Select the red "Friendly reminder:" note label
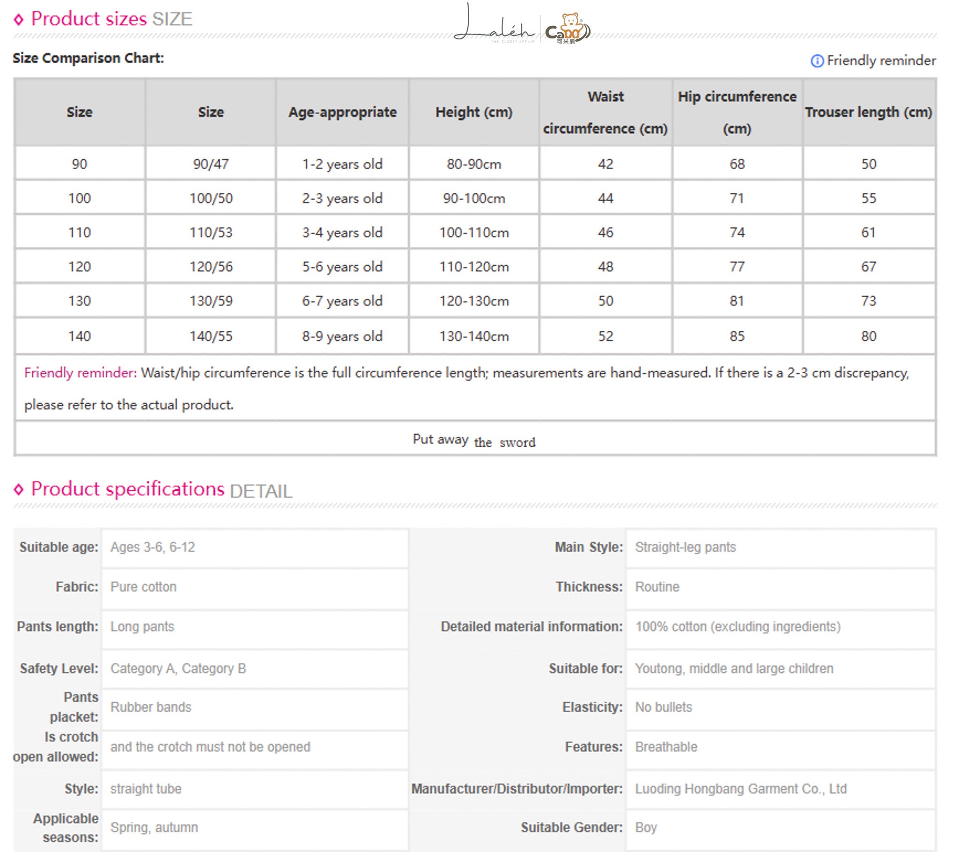Screen dimensions: 959x852 [x=80, y=373]
